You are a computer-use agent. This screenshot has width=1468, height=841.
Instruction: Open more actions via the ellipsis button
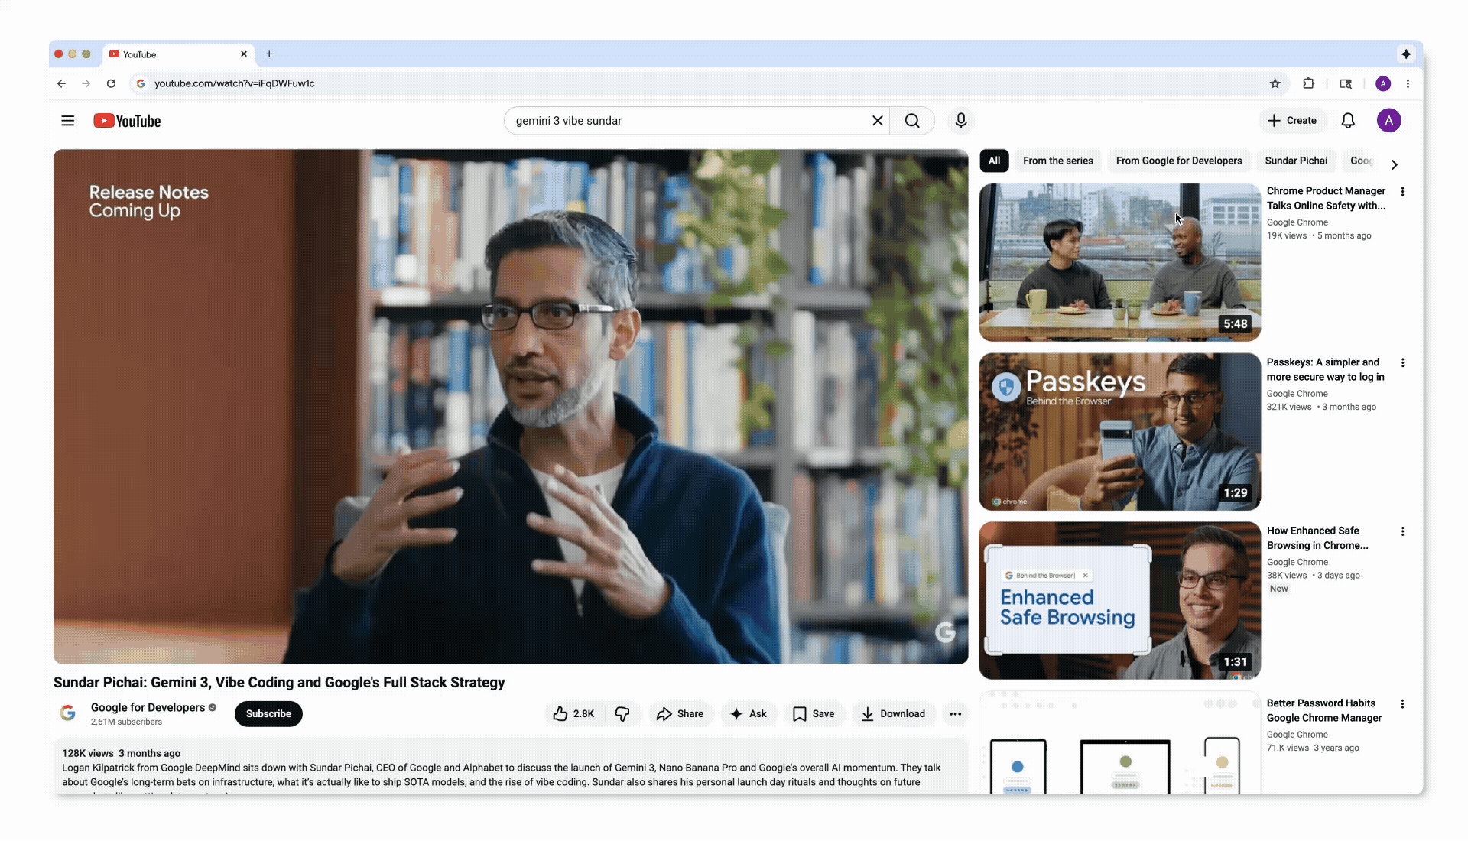[954, 713]
